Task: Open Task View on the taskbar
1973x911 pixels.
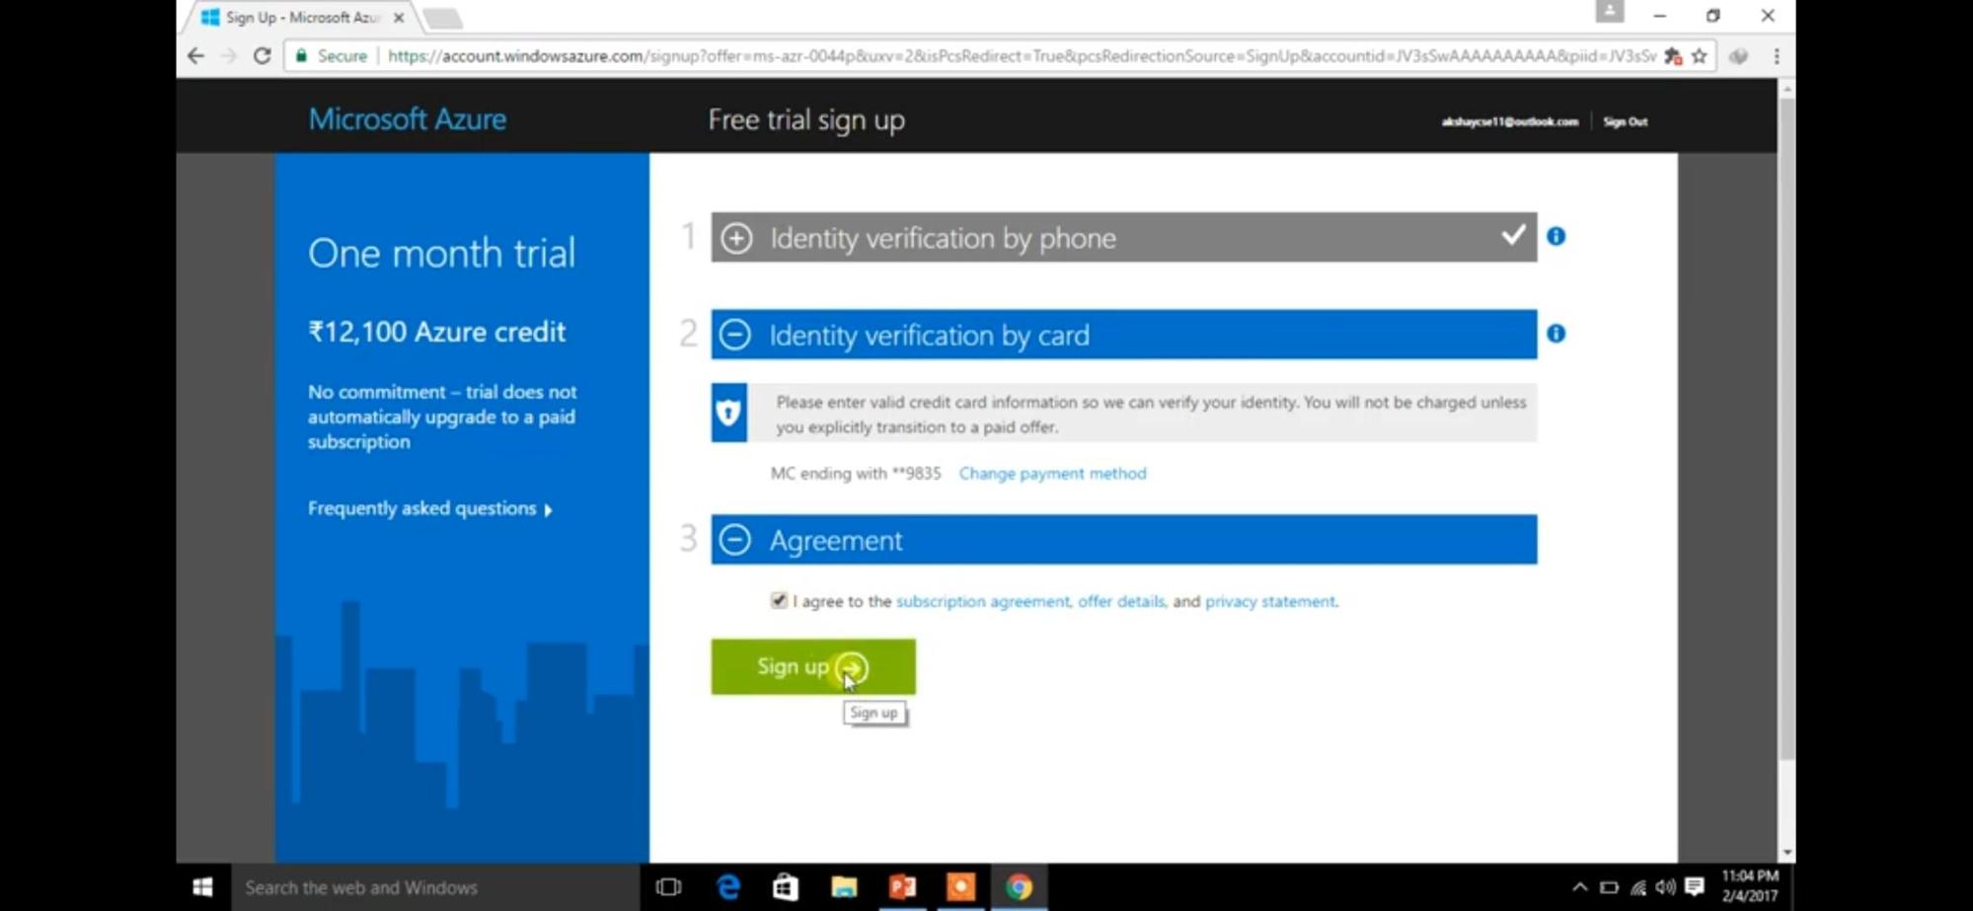Action: pos(668,887)
